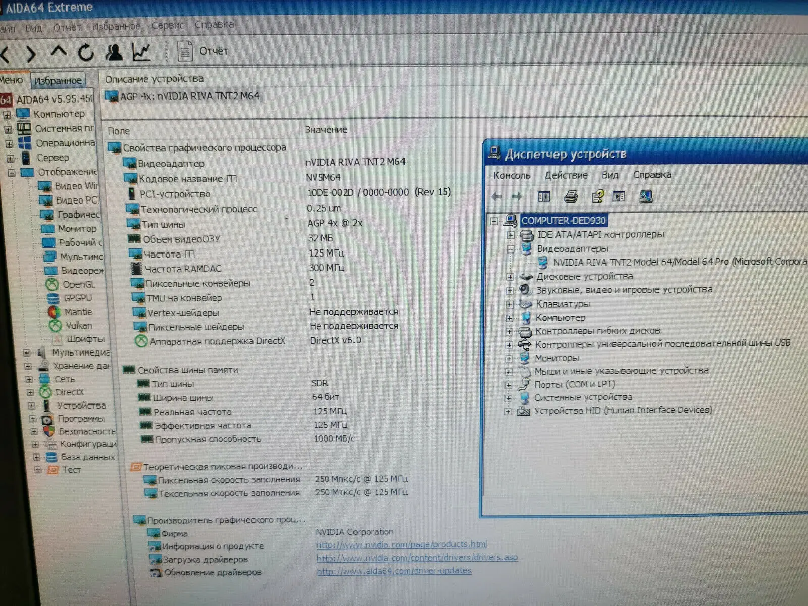808x606 pixels.
Task: Select Мониторы in Device Manager
Action: point(557,358)
